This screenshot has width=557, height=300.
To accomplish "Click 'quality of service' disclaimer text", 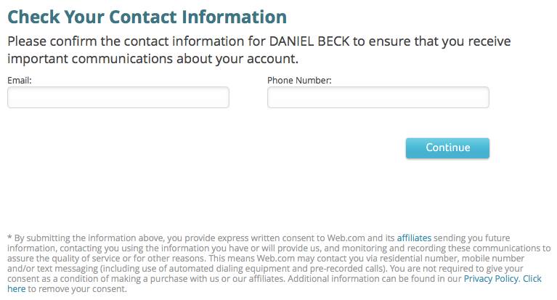I will point(81,258).
